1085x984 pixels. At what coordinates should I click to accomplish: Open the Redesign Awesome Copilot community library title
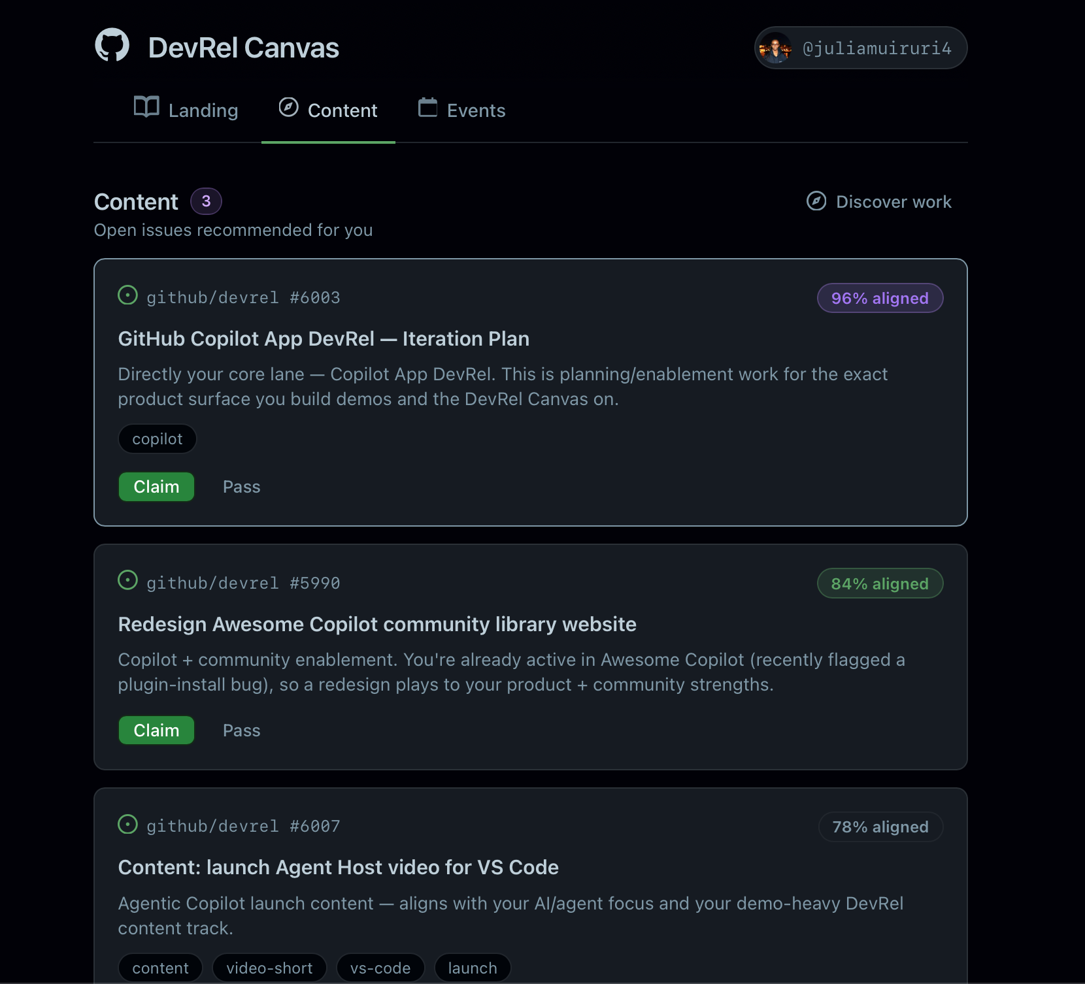coord(377,624)
